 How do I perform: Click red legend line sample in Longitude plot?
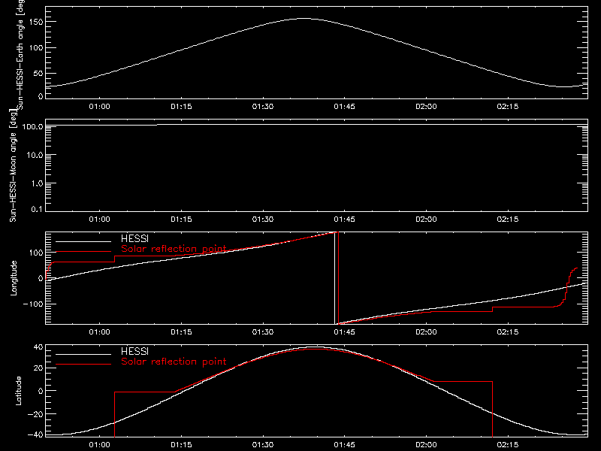(83, 252)
